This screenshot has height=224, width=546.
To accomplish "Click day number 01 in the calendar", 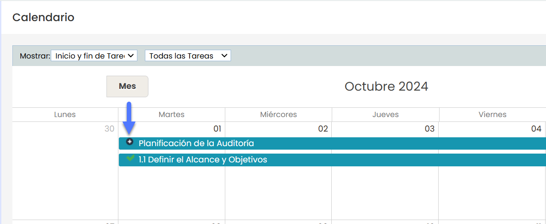I will click(x=217, y=129).
